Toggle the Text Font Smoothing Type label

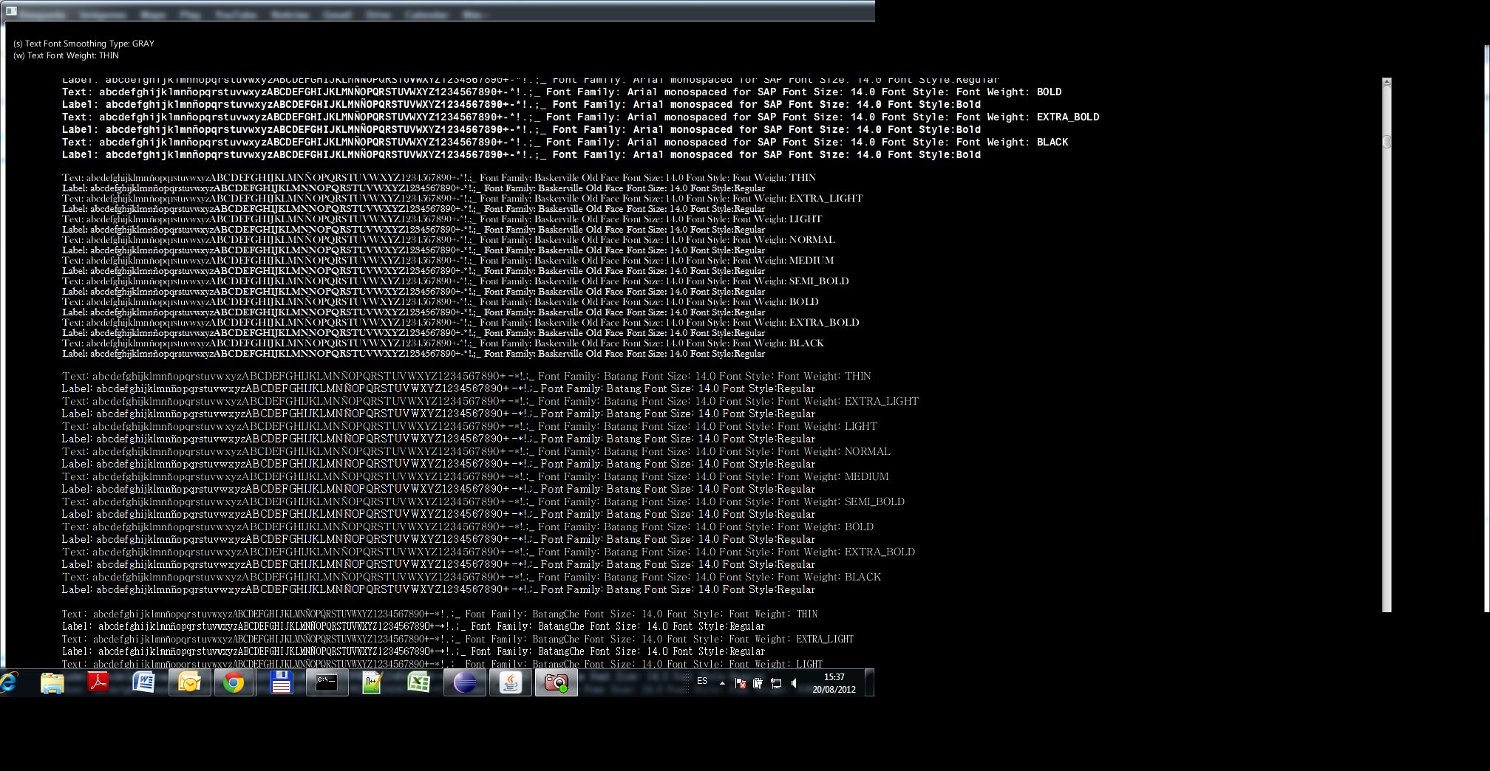coord(84,44)
